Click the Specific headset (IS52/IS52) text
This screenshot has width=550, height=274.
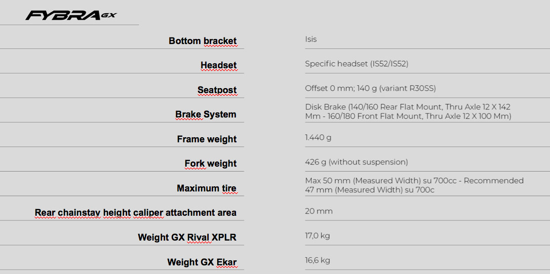click(357, 64)
